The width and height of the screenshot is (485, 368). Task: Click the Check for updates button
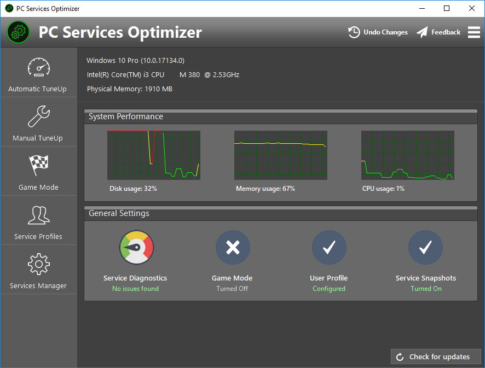pos(436,357)
